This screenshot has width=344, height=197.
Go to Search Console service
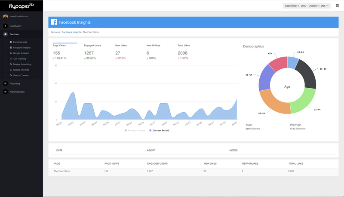[21, 75]
